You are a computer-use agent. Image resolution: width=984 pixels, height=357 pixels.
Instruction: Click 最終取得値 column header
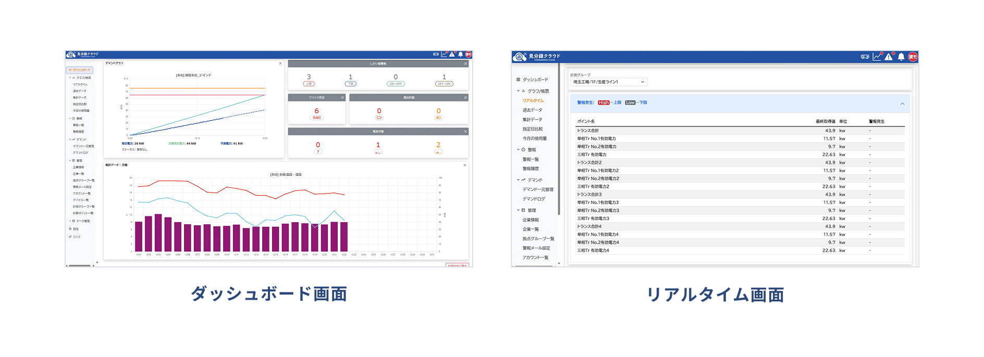[x=826, y=122]
